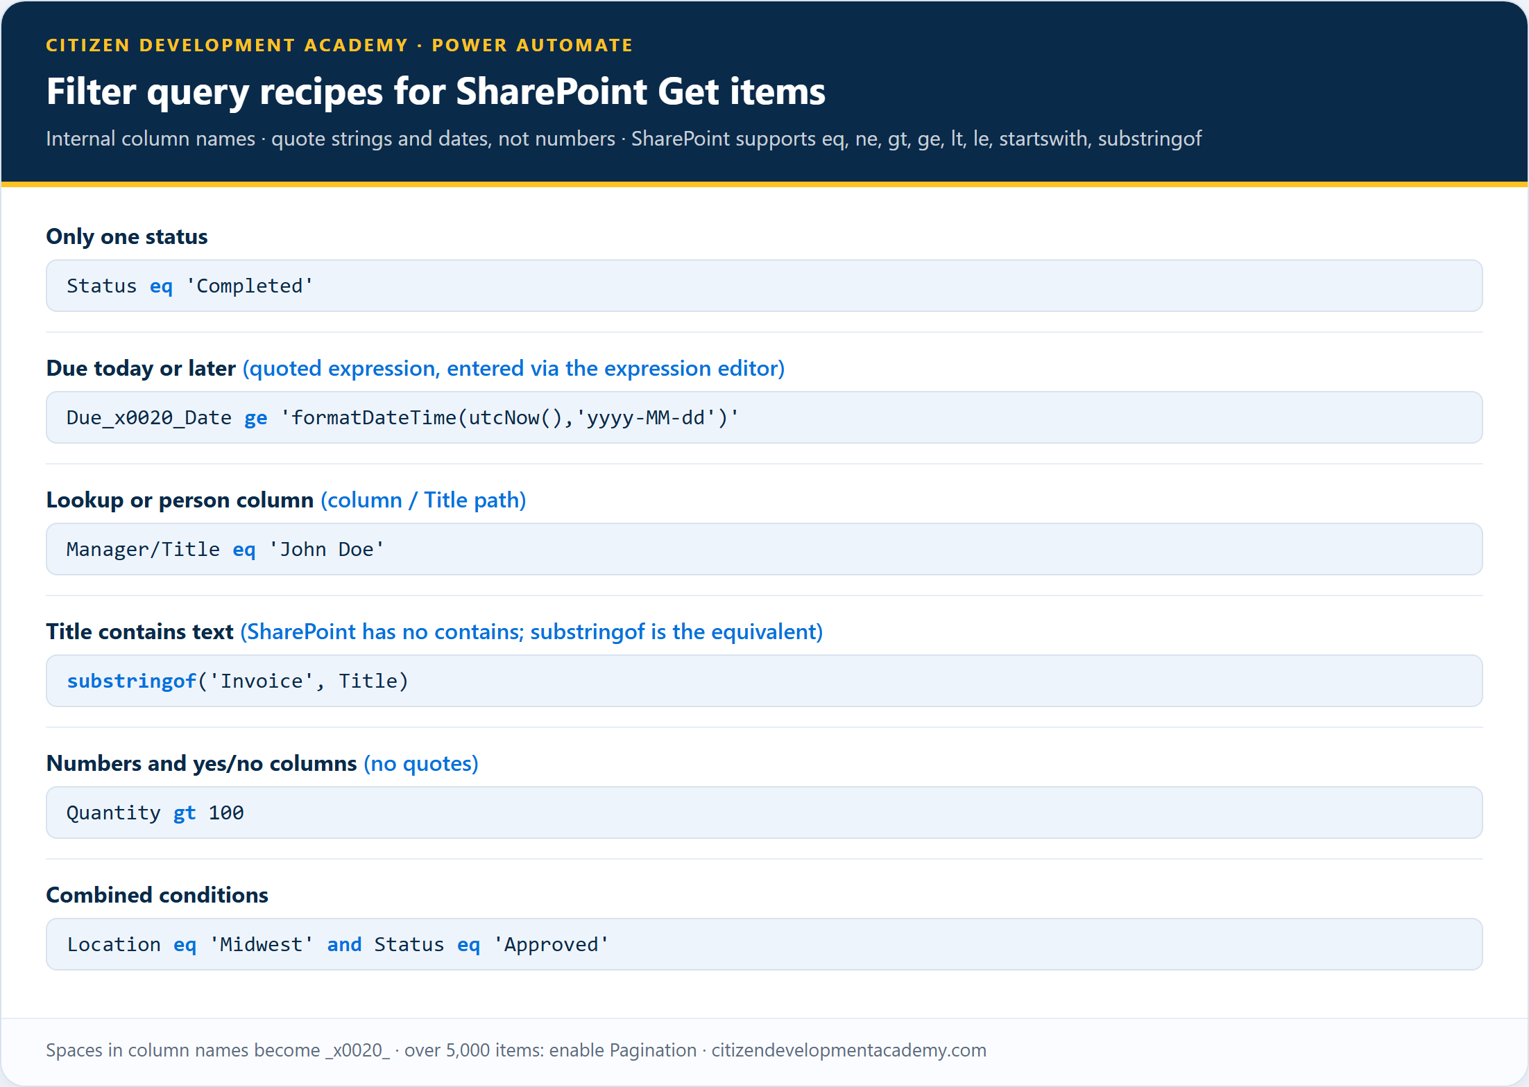Select the Quantity gt 100 code block

[x=764, y=812]
